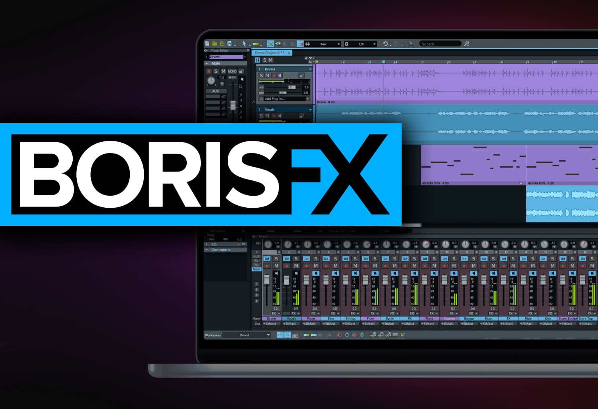Toggle the auto crossfade toolbar icon
The image size is (598, 409).
(x=271, y=44)
